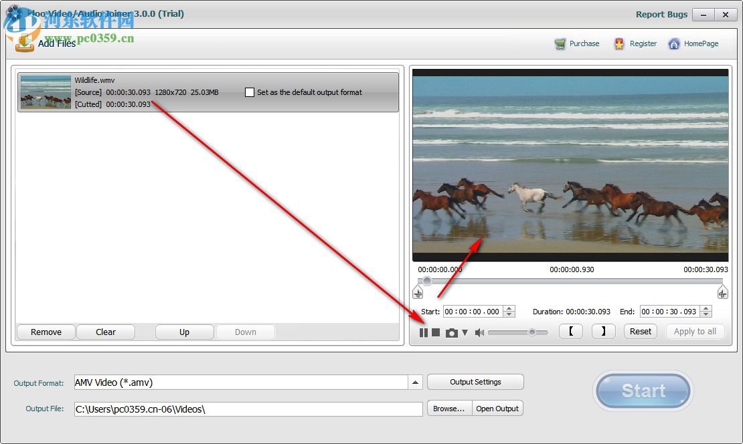The image size is (743, 444).
Task: Click the video preview area
Action: [x=570, y=165]
